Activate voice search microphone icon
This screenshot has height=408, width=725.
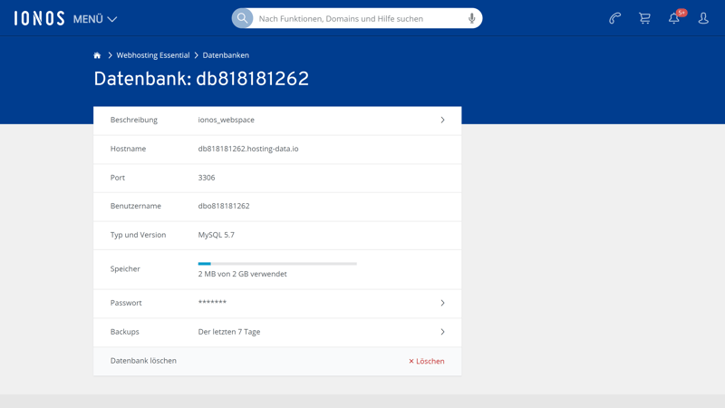[471, 18]
